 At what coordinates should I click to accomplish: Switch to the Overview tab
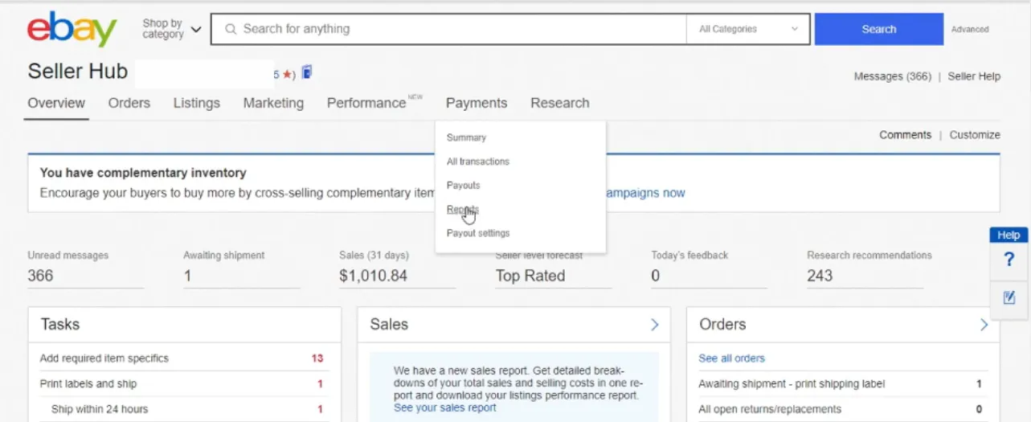[x=56, y=103]
